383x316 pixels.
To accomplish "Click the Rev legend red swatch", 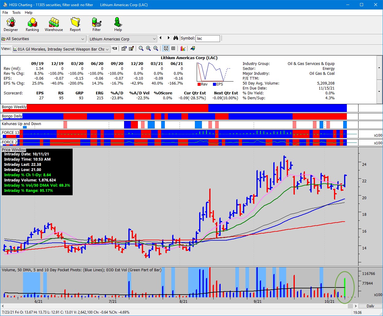I will click(199, 84).
